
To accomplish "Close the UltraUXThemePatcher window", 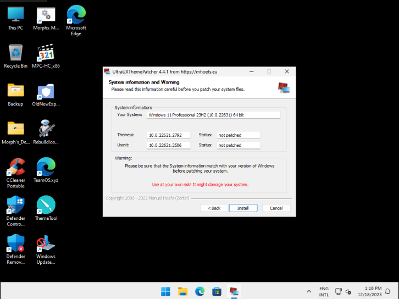I will 287,72.
